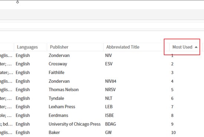
Task: Click Most Used rank 3 cell
Action: pyautogui.click(x=172, y=73)
